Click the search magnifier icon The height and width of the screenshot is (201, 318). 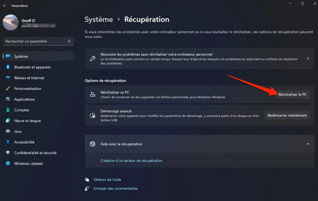[69, 41]
